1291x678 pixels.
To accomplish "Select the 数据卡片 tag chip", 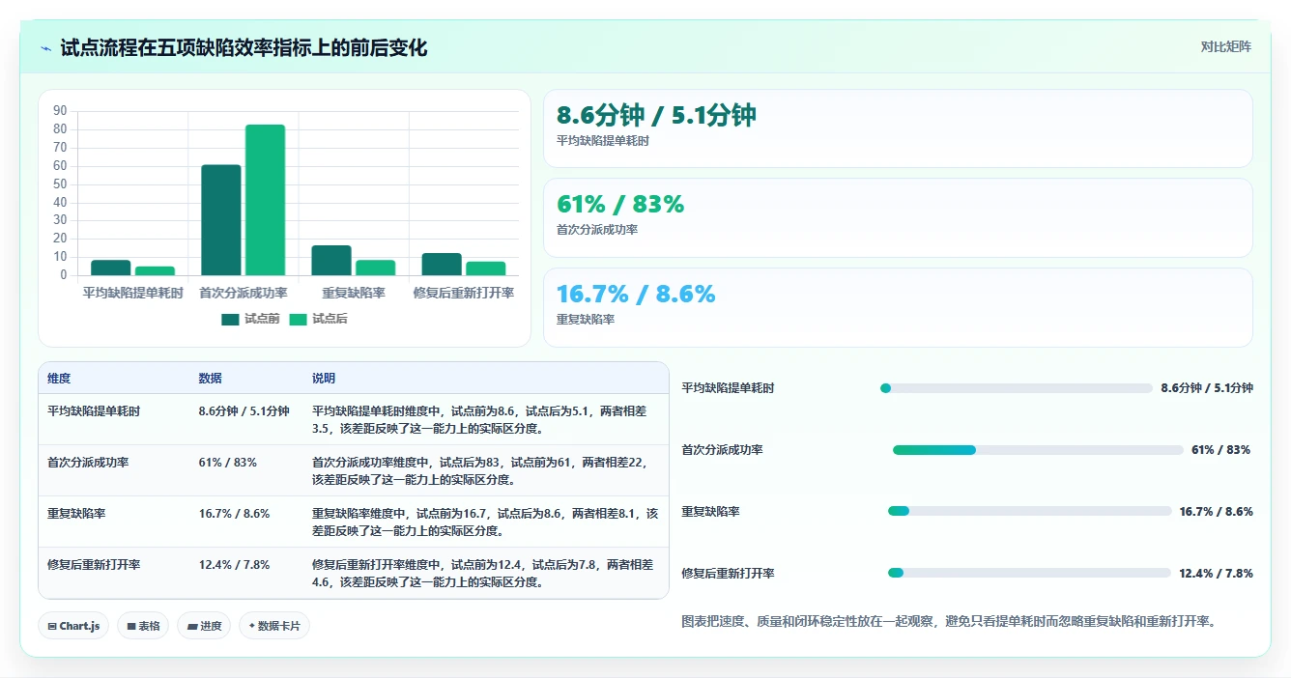I will [274, 626].
